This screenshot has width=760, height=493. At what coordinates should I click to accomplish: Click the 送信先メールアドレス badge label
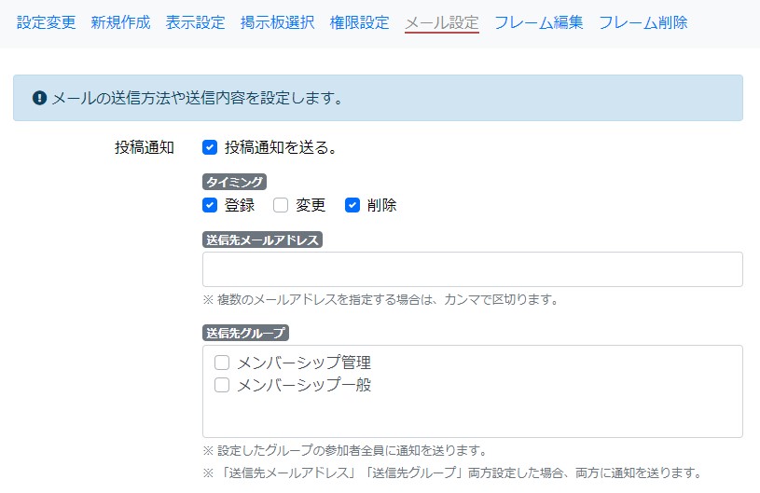262,240
